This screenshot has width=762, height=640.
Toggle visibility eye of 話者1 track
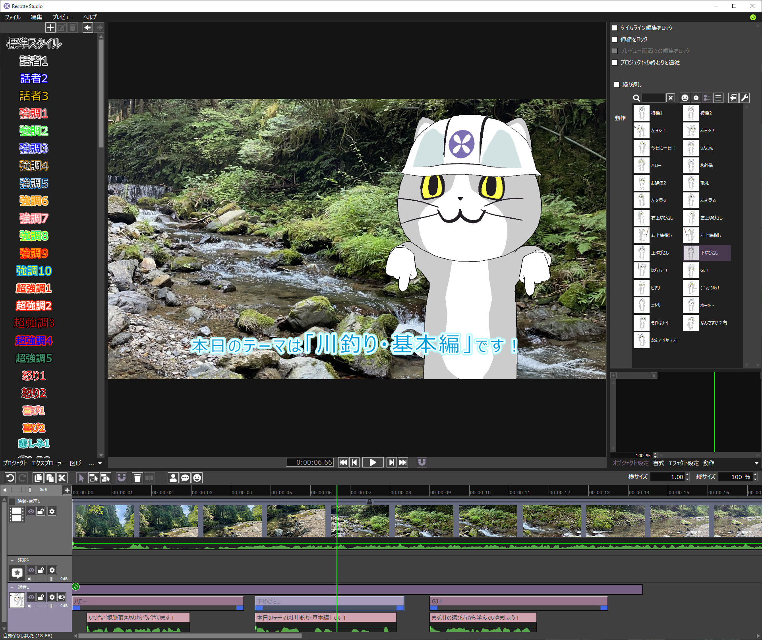[x=31, y=597]
